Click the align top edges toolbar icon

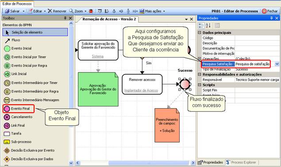[100, 11]
